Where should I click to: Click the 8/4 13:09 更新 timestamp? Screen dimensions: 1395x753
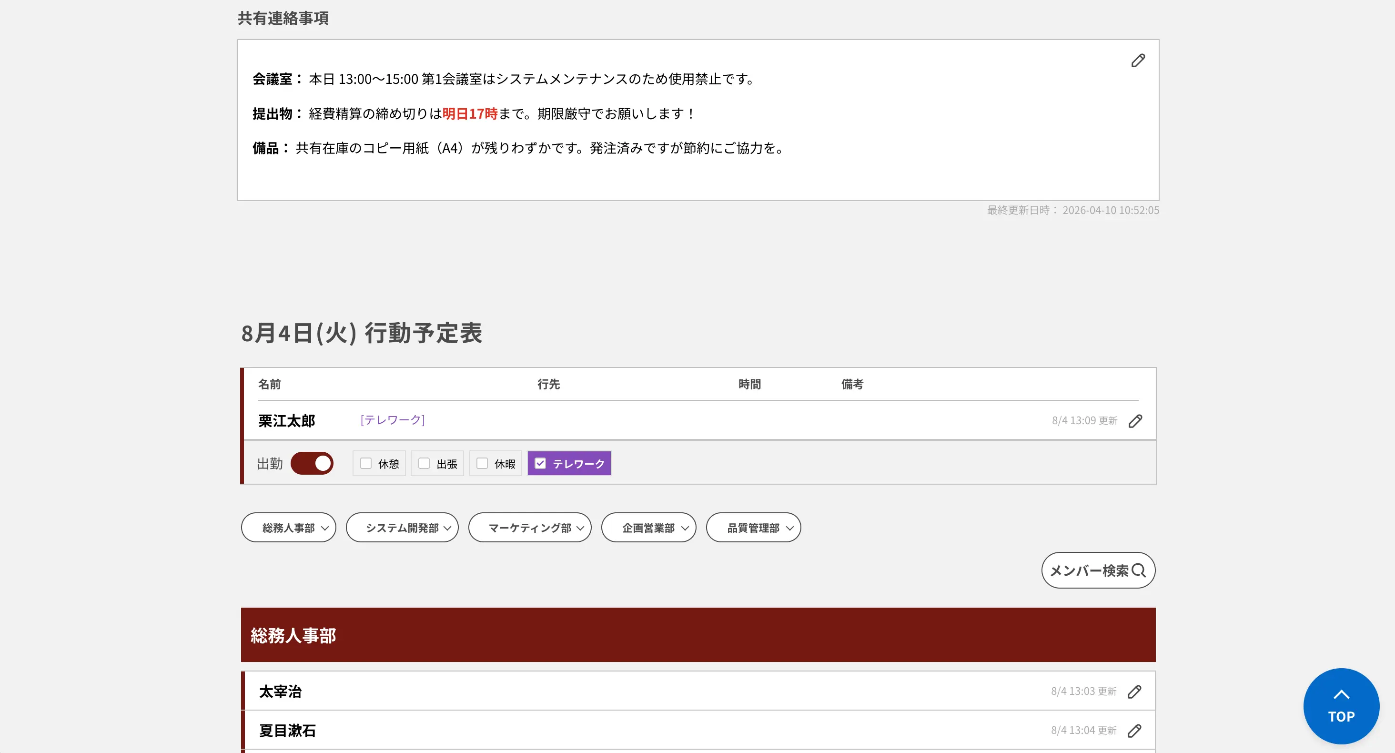[1085, 421]
